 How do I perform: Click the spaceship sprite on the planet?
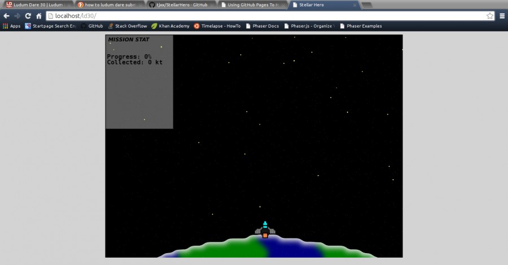coord(265,230)
